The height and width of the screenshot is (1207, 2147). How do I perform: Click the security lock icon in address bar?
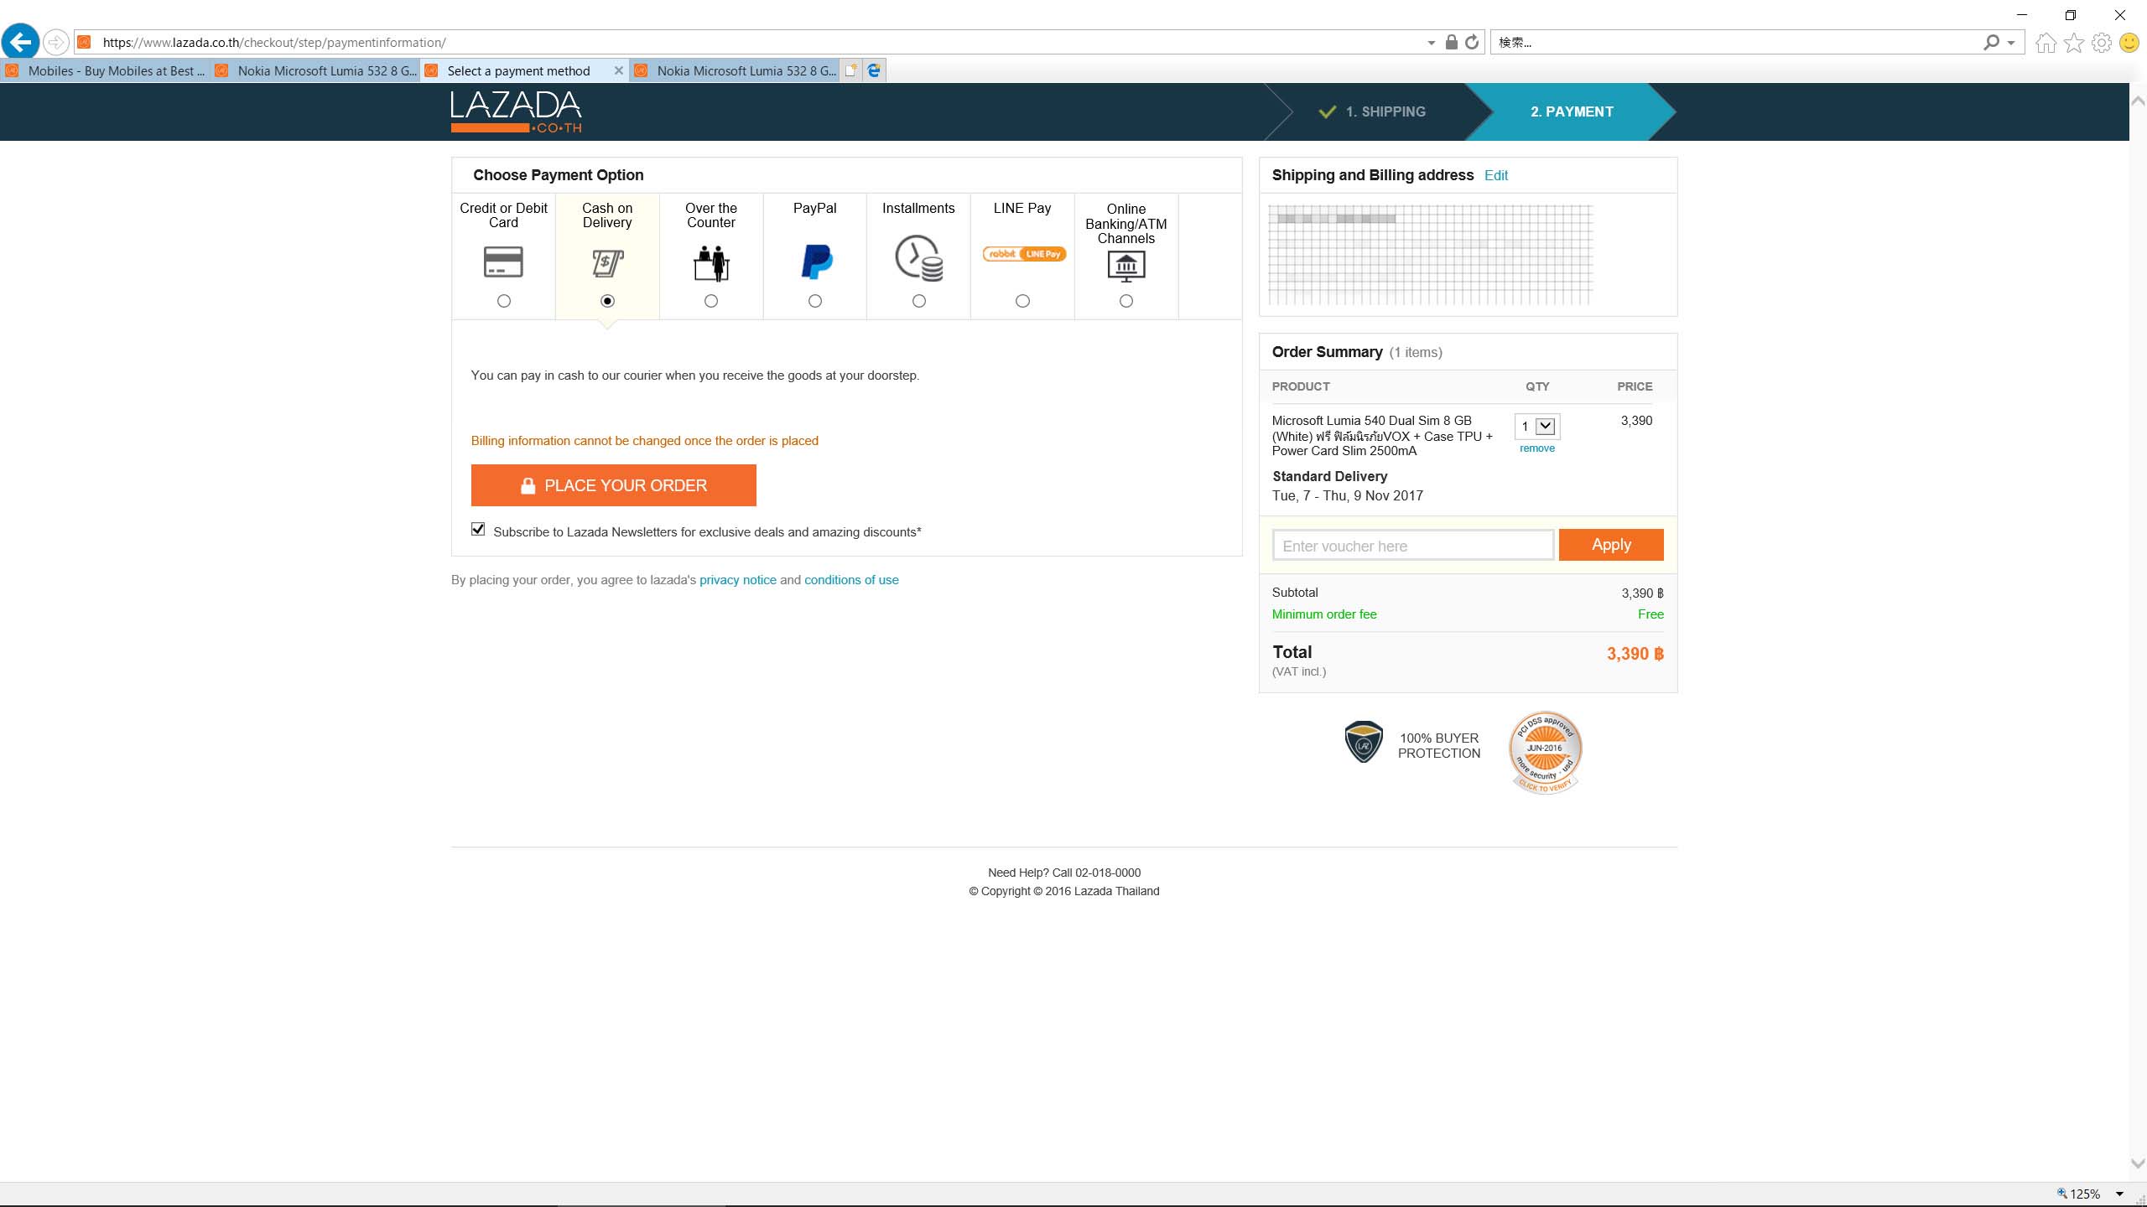click(x=1451, y=42)
